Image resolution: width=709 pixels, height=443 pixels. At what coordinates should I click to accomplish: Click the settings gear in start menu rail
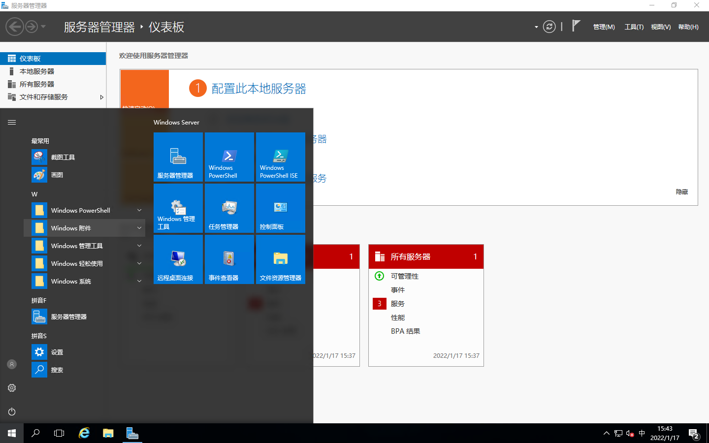(12, 388)
